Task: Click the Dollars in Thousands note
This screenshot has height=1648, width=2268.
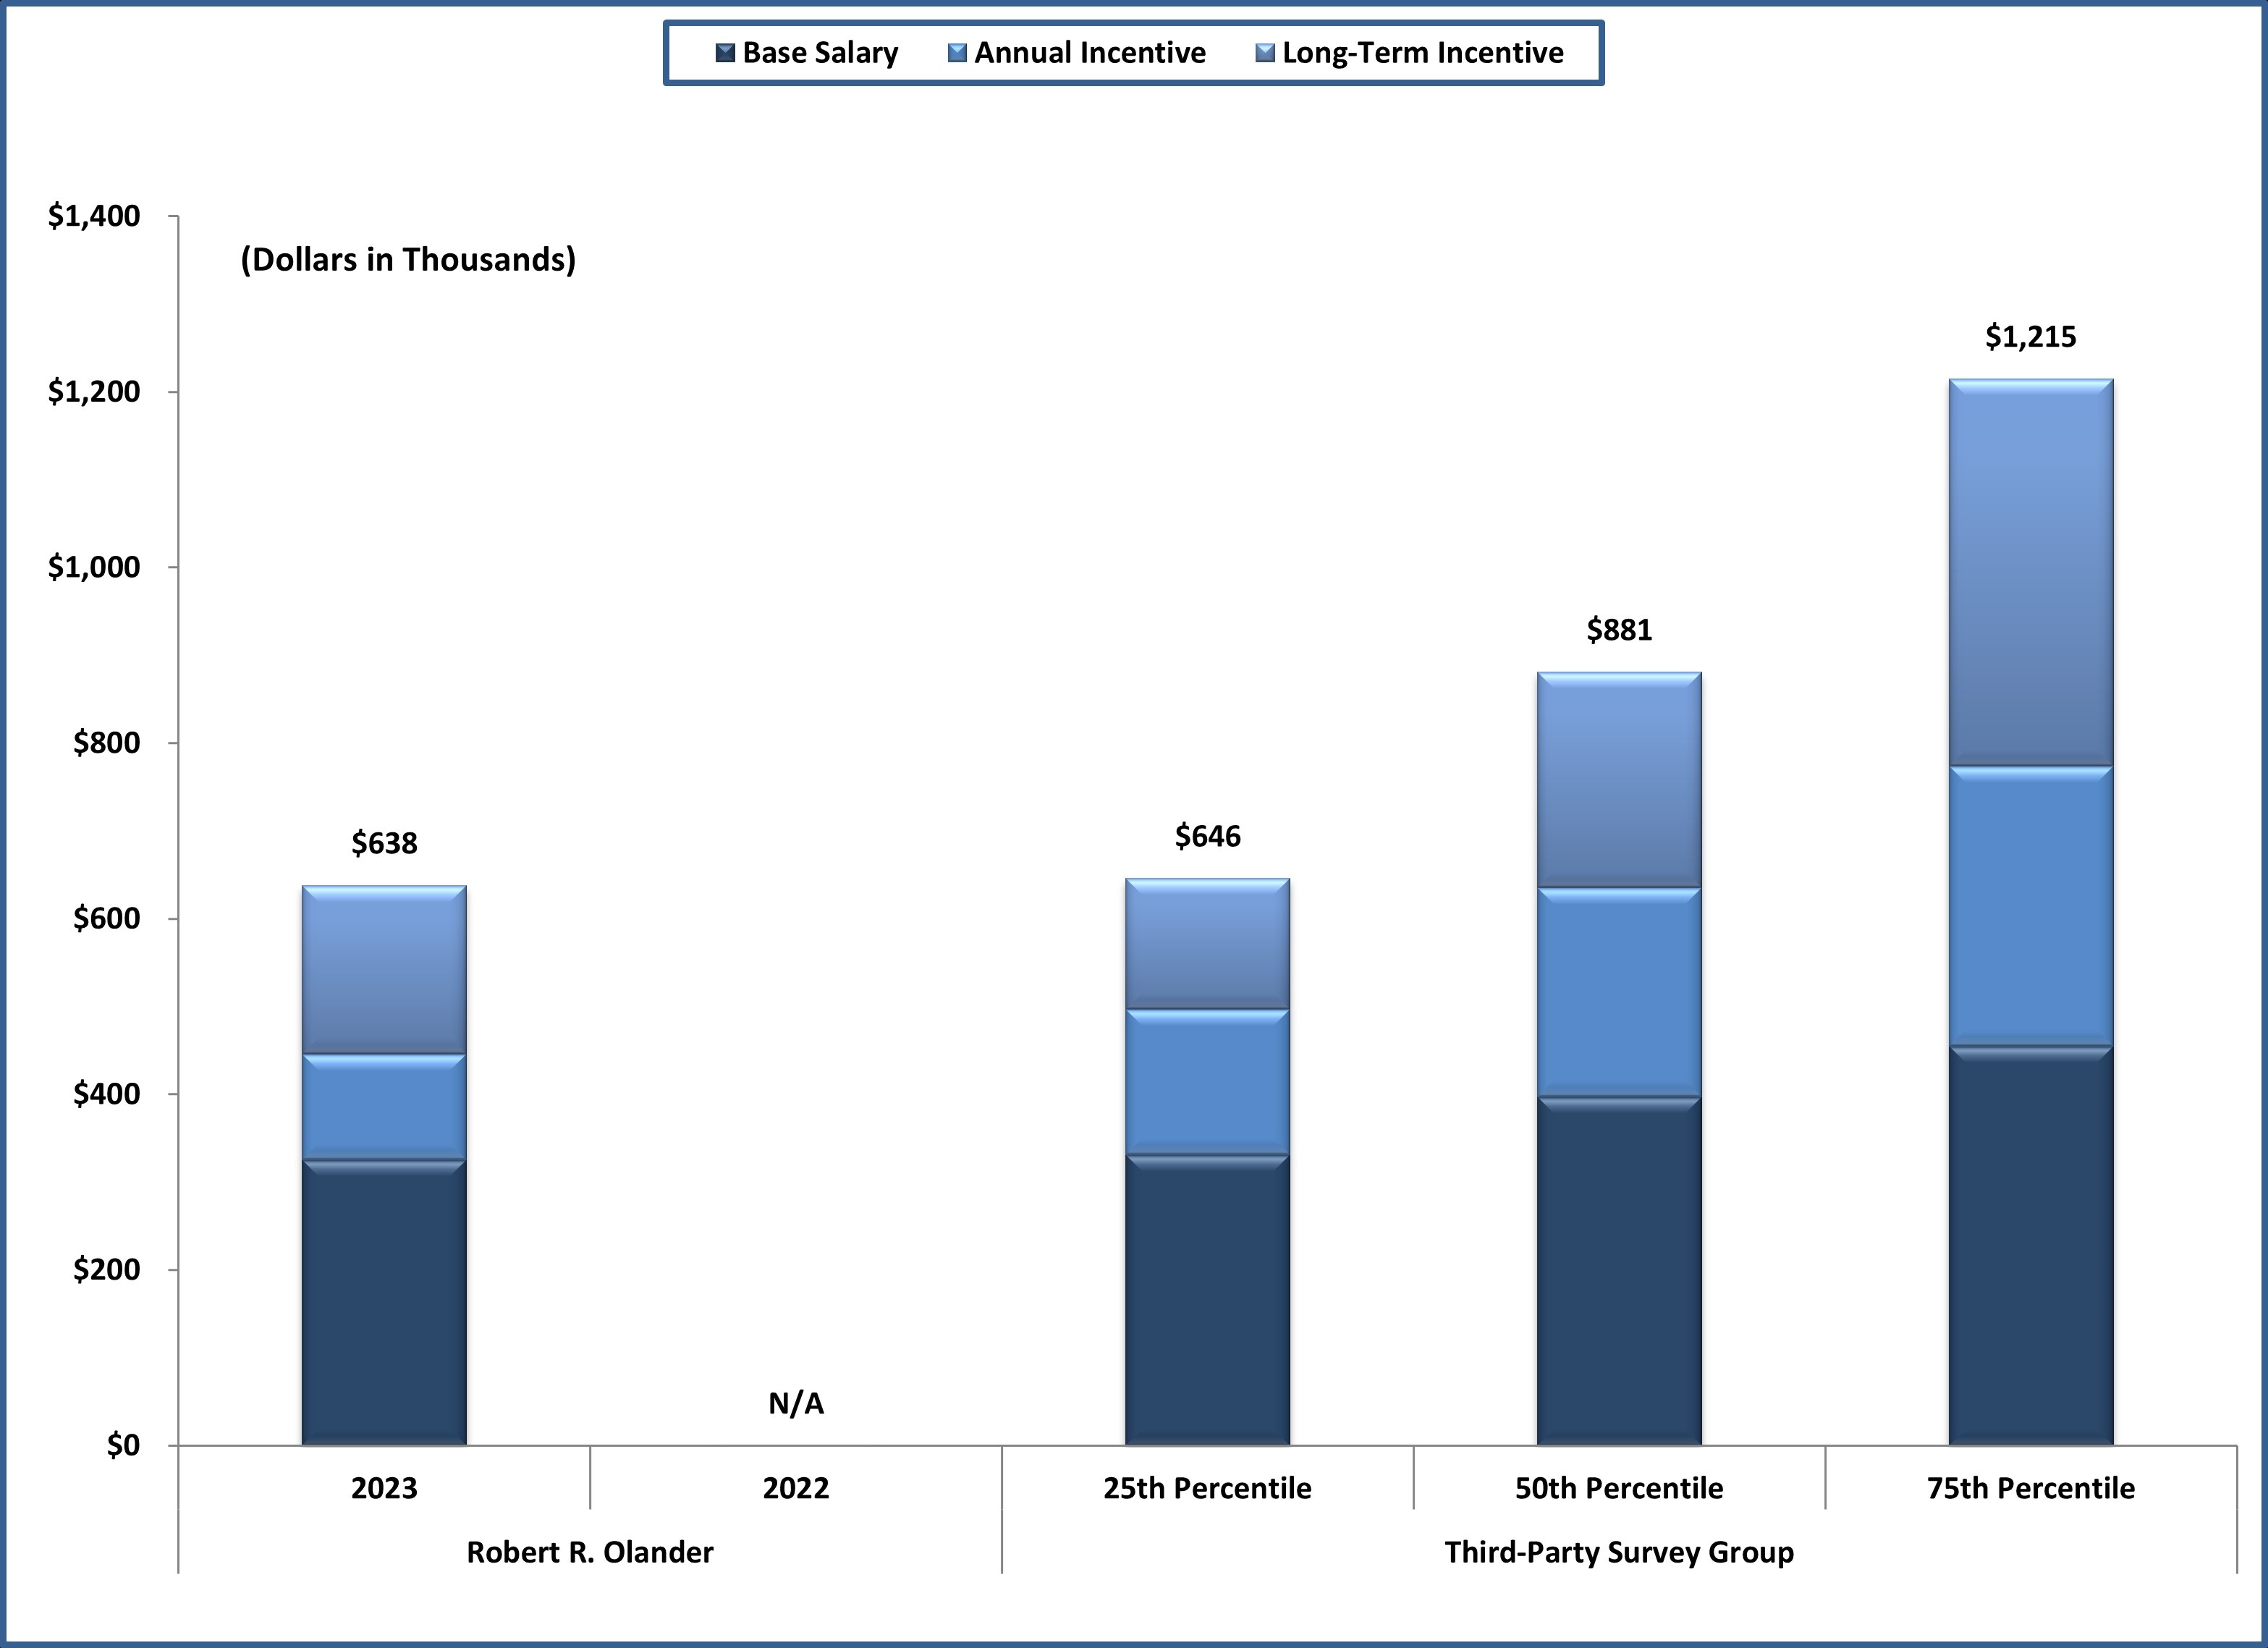Action: (x=408, y=260)
